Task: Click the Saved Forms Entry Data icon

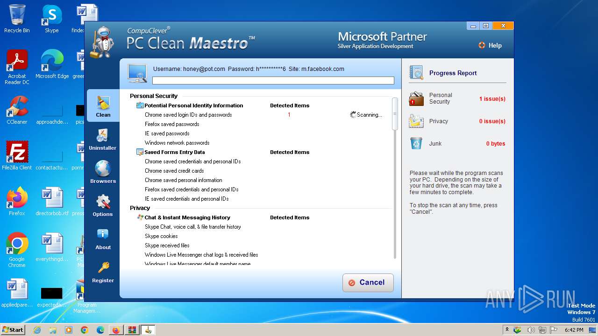Action: click(140, 152)
